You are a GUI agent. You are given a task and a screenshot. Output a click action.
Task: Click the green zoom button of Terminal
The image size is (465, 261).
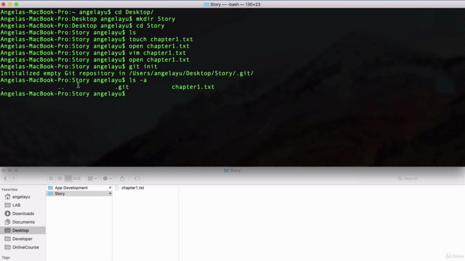pyautogui.click(x=16, y=4)
